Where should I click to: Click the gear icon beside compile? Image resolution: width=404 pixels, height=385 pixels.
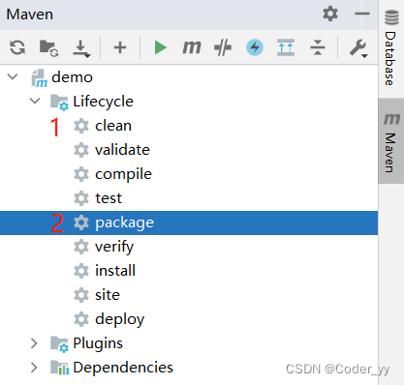81,174
